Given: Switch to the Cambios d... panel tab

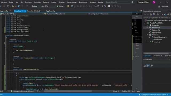Looking at the screenshot, I should coord(158,56).
